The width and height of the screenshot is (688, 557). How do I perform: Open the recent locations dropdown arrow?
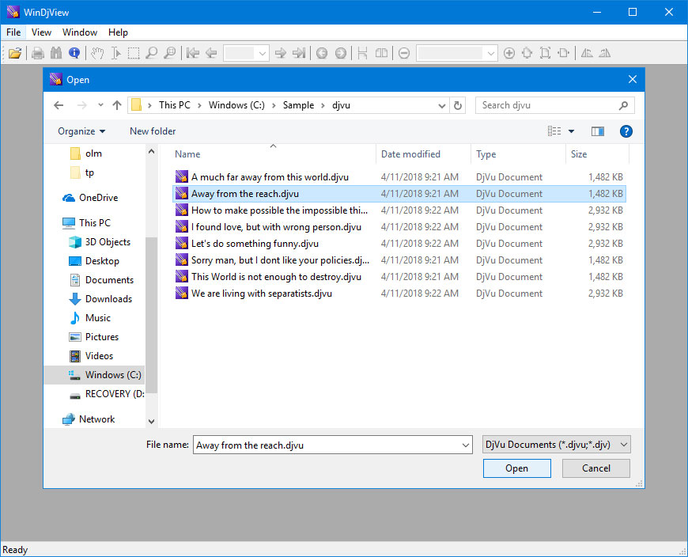click(x=101, y=105)
